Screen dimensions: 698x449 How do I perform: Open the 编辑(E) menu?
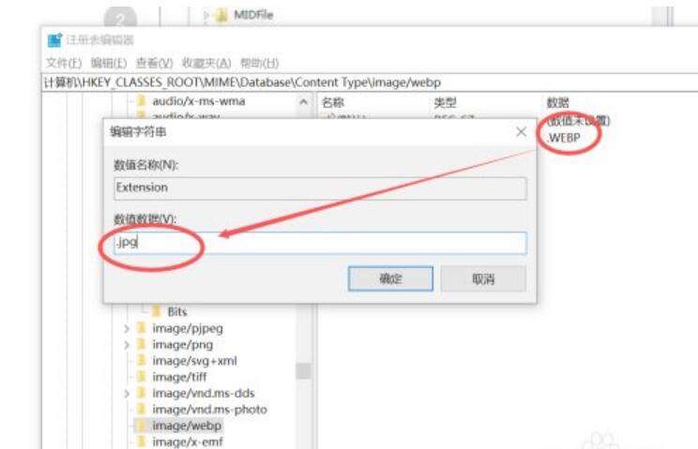109,63
